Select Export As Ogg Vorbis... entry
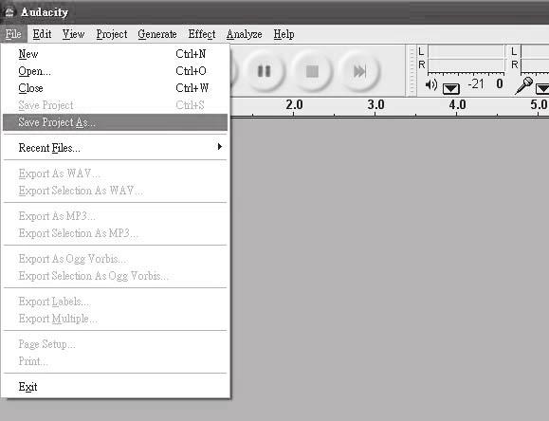 115,259
